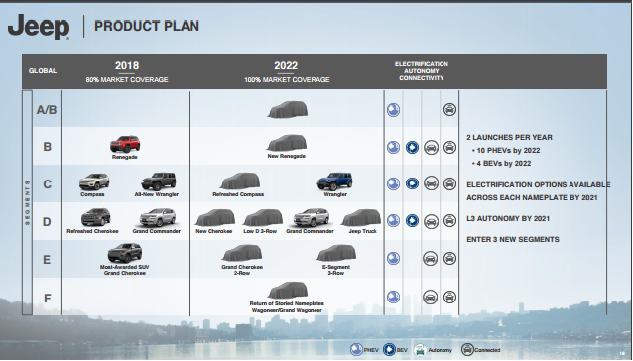This screenshot has height=361, width=633.
Task: Click the BEV legend icon at bottom
Action: tap(389, 349)
